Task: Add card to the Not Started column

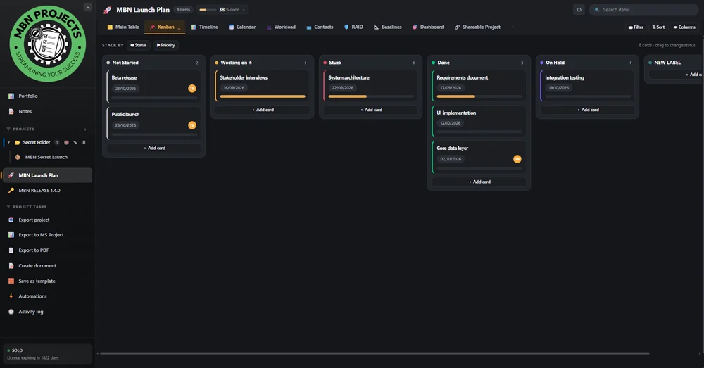Action: click(x=154, y=148)
